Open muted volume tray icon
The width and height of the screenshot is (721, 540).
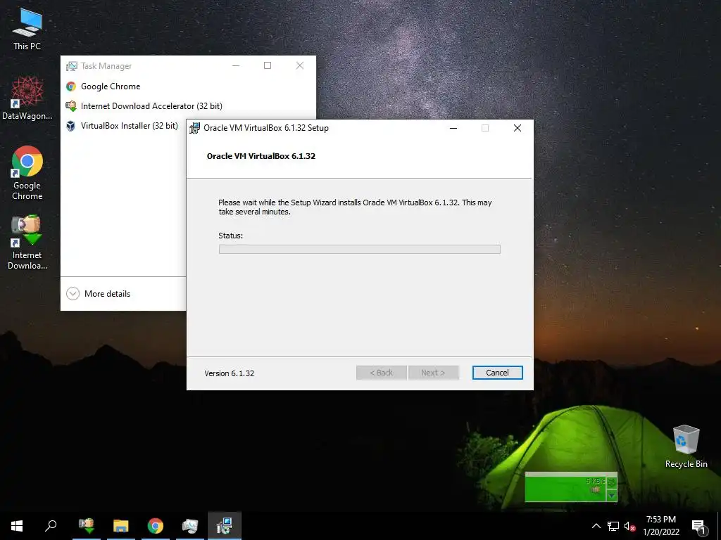[629, 526]
